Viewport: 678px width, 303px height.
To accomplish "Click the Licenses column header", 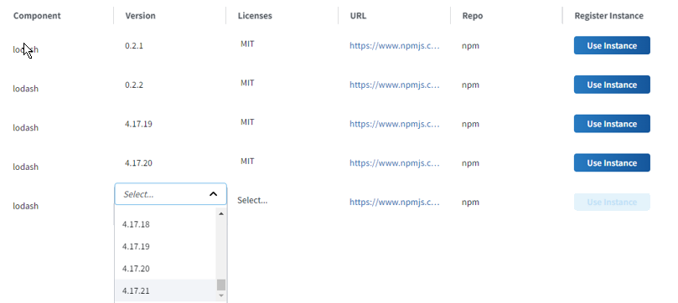I will click(255, 16).
